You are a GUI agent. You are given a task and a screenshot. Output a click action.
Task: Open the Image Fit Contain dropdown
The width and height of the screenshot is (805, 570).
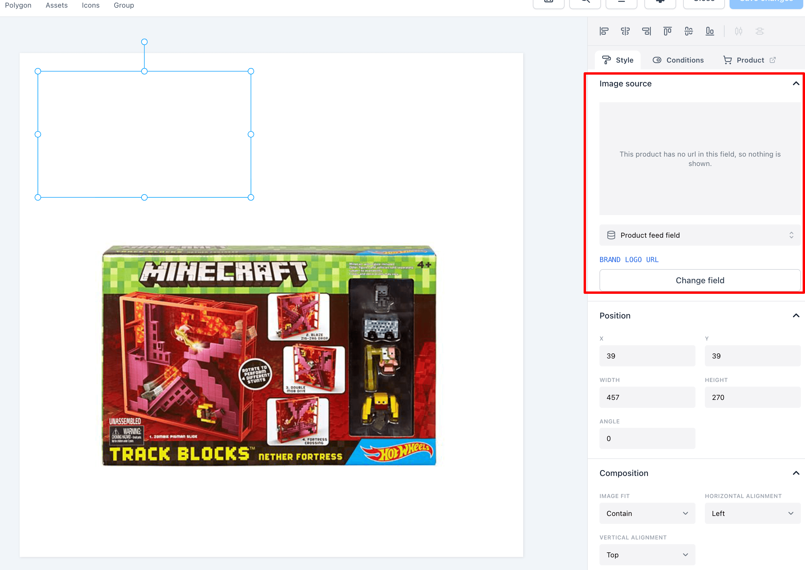click(647, 514)
